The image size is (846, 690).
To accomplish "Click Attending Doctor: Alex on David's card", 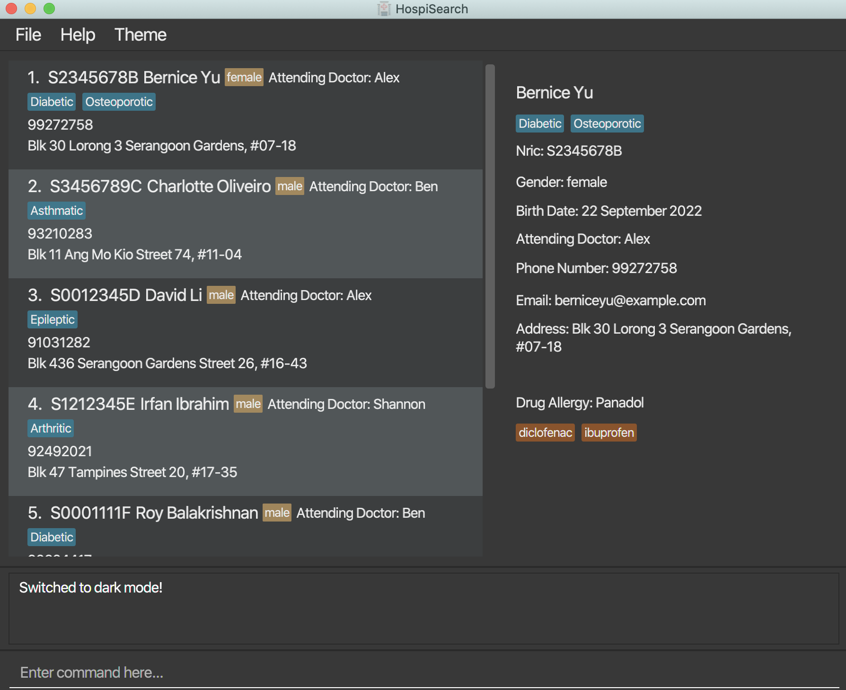I will point(306,295).
